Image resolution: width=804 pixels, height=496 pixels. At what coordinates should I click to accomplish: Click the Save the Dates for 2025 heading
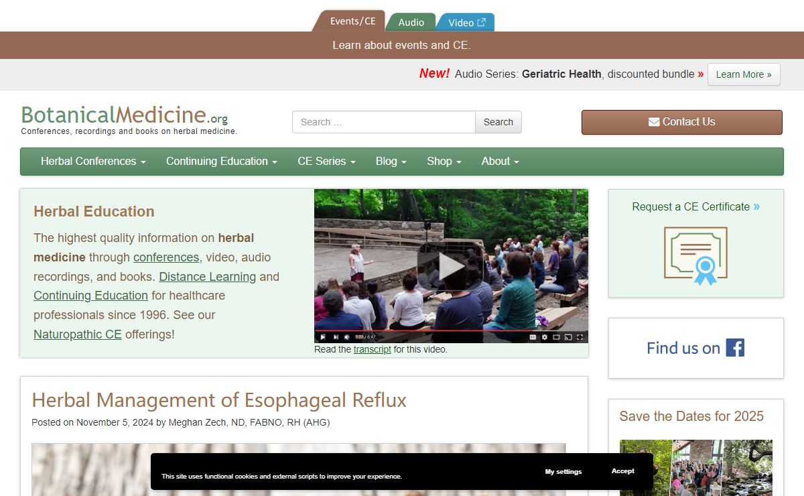pyautogui.click(x=691, y=416)
